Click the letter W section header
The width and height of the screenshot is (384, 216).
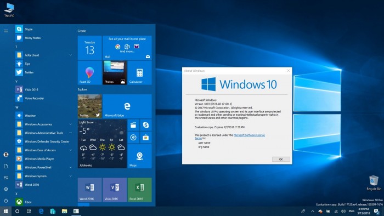pos(17,107)
